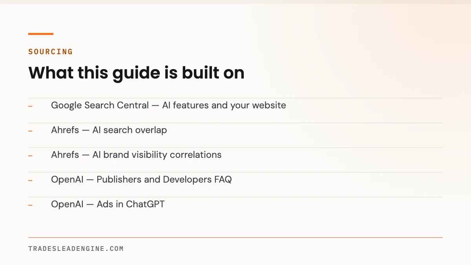
Task: Click the 'SOURCING' section label
Action: click(51, 52)
